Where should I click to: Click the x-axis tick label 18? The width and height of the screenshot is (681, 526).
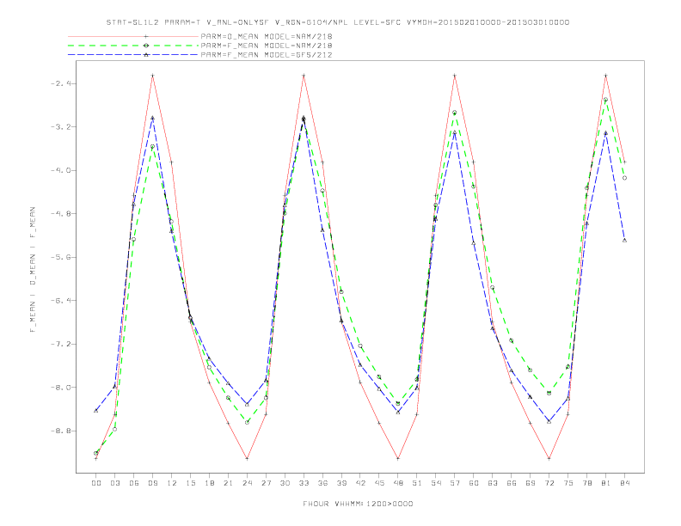click(x=209, y=483)
